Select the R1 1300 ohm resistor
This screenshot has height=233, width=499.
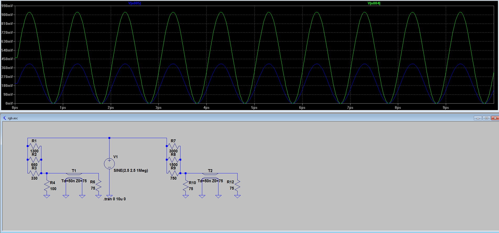pos(34,146)
